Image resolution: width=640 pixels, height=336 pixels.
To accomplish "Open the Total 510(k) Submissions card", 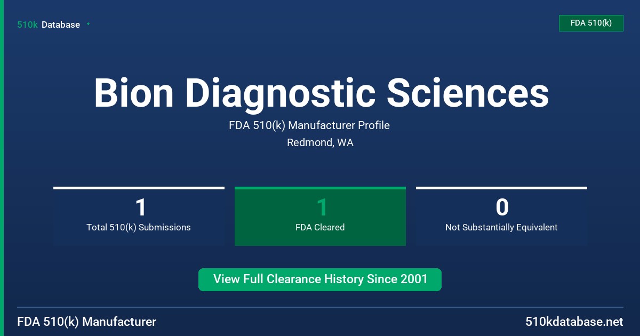I will 139,217.
